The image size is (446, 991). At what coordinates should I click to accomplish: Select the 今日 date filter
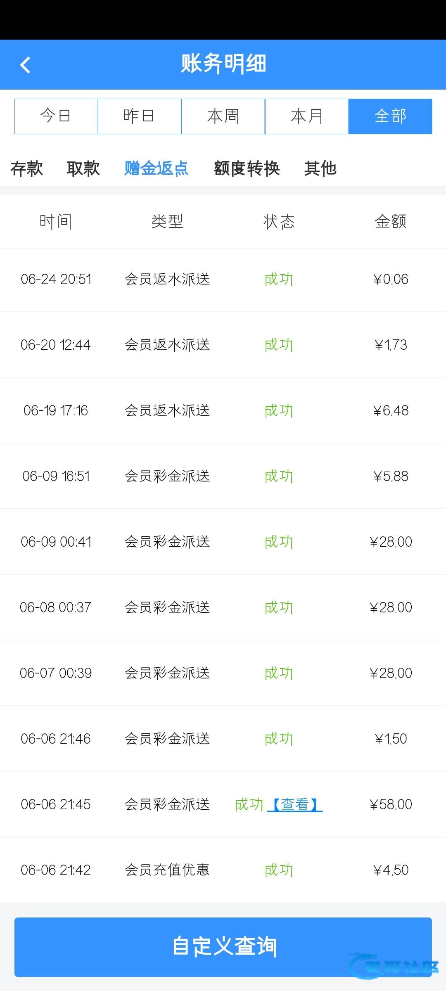coord(56,116)
